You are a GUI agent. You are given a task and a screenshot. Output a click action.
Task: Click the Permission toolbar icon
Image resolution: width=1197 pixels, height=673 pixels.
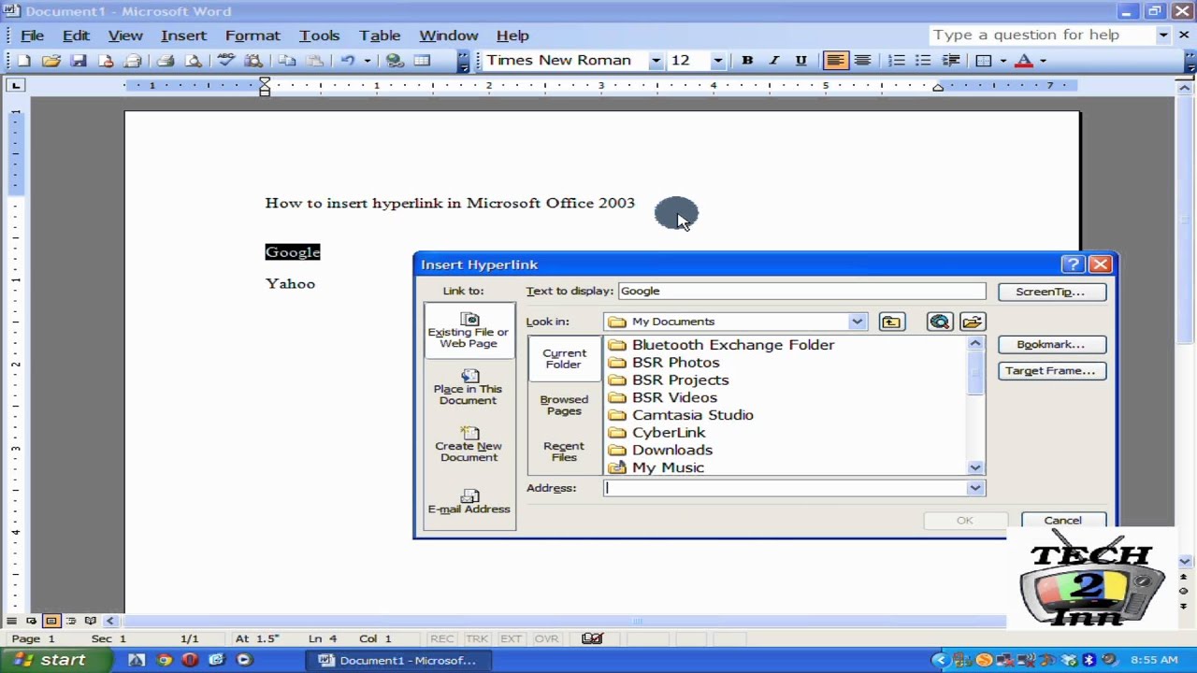[106, 61]
